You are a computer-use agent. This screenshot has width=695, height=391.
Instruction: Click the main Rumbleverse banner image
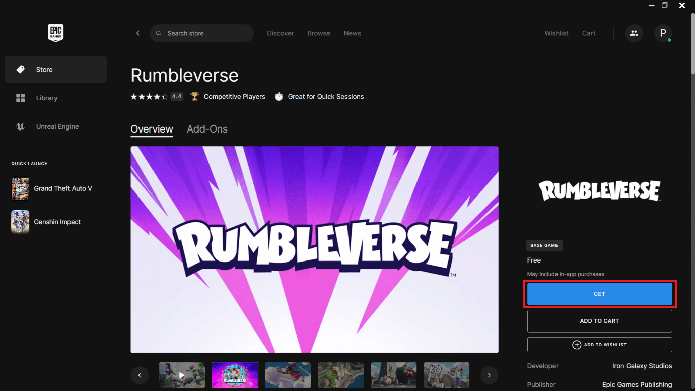(x=314, y=249)
